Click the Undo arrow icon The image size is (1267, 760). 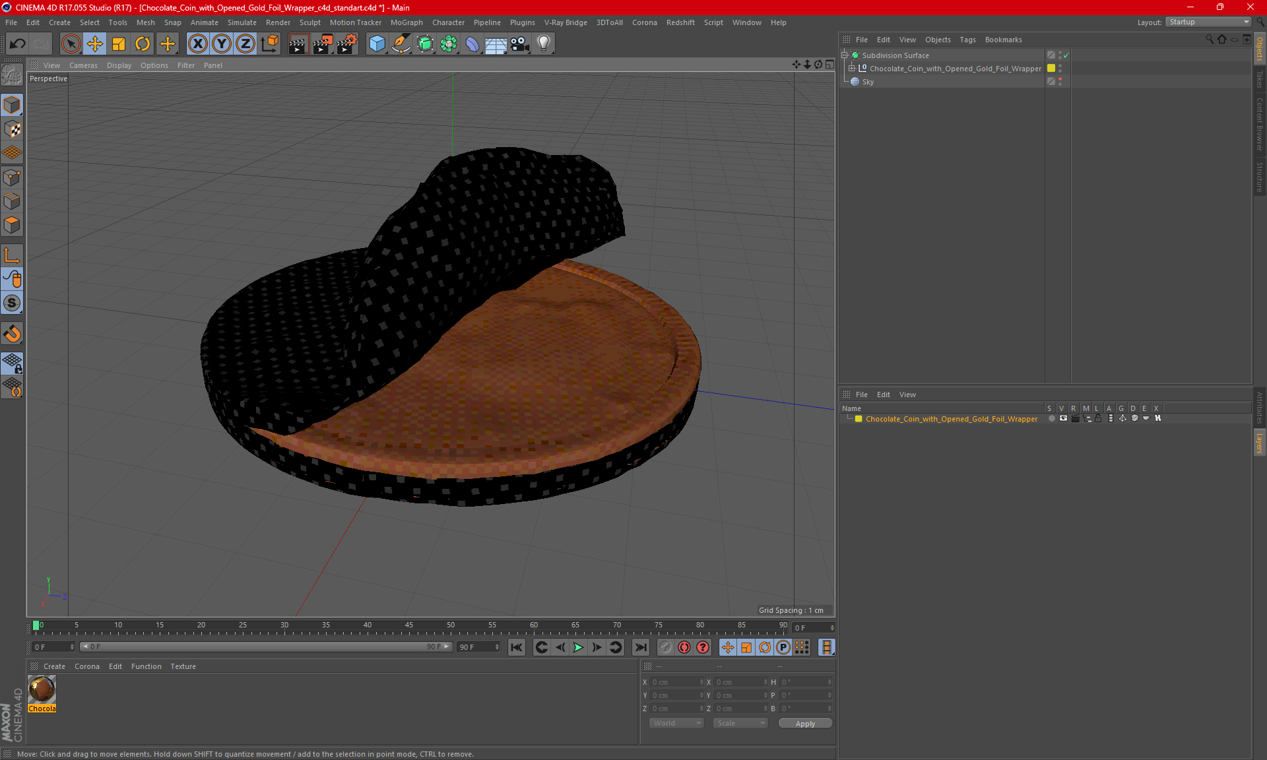(x=18, y=44)
